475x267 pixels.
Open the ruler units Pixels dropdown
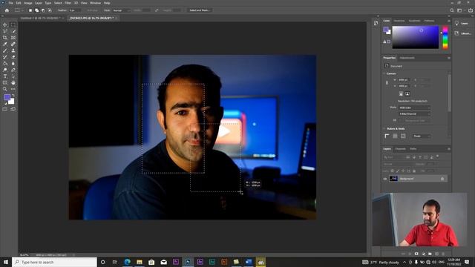(422, 136)
